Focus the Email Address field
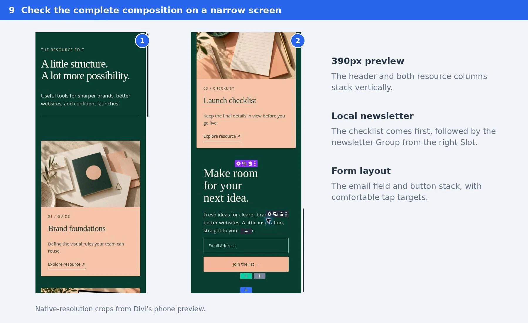Viewport: 528px width, 323px height. [x=246, y=245]
